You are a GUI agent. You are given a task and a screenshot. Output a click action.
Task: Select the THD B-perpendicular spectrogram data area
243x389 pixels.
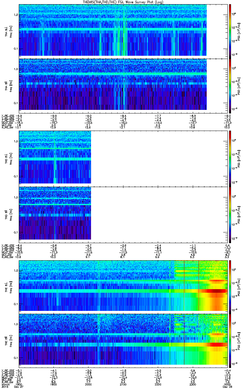pos(55,157)
